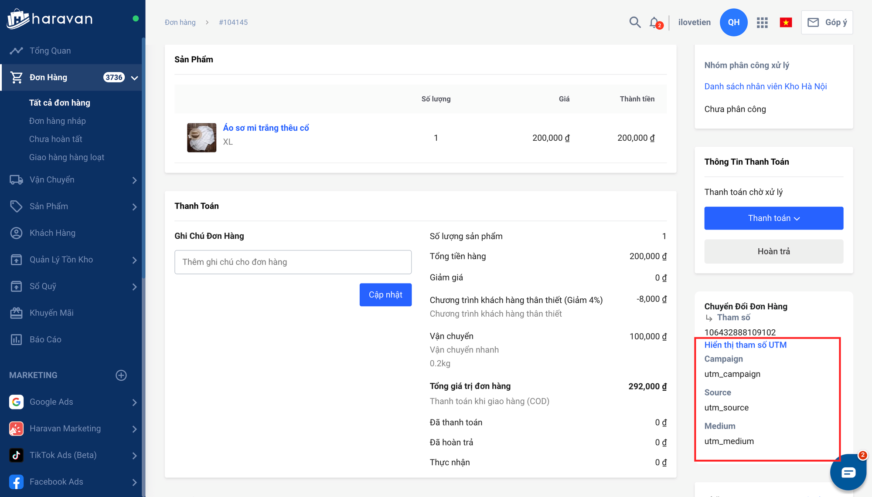
Task: Open Báo Cáo report section
Action: (x=45, y=339)
